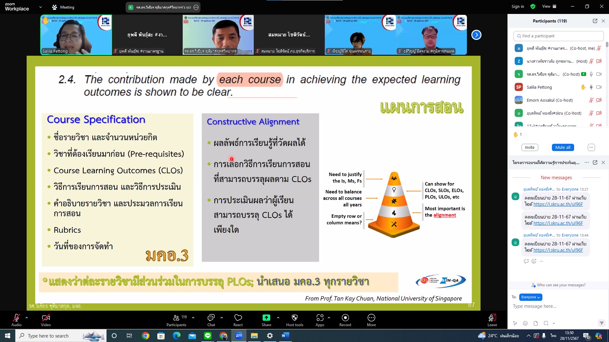Open Host tools shield icon
609x342 pixels.
[x=295, y=318]
